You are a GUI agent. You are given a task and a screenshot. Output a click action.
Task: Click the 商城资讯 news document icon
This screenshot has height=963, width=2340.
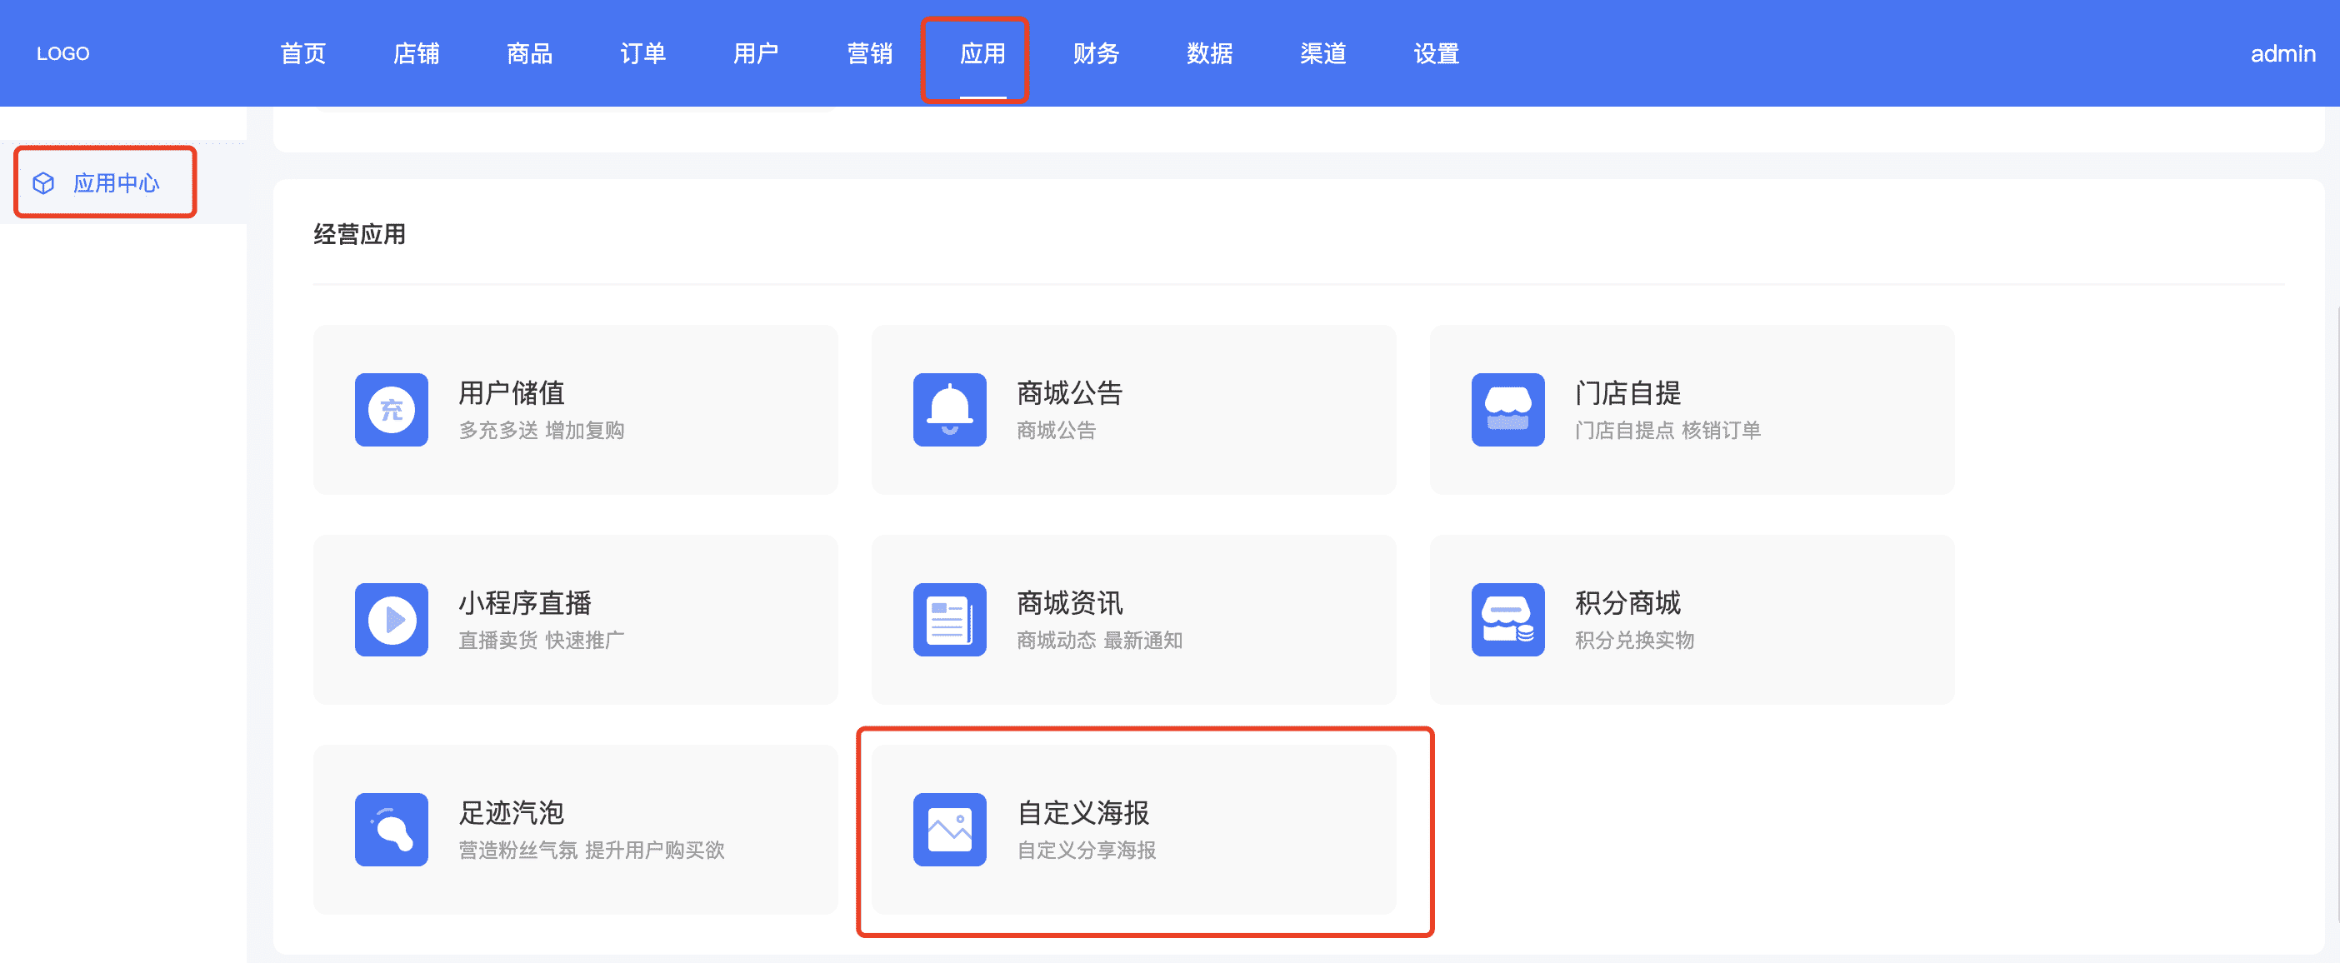click(x=949, y=620)
